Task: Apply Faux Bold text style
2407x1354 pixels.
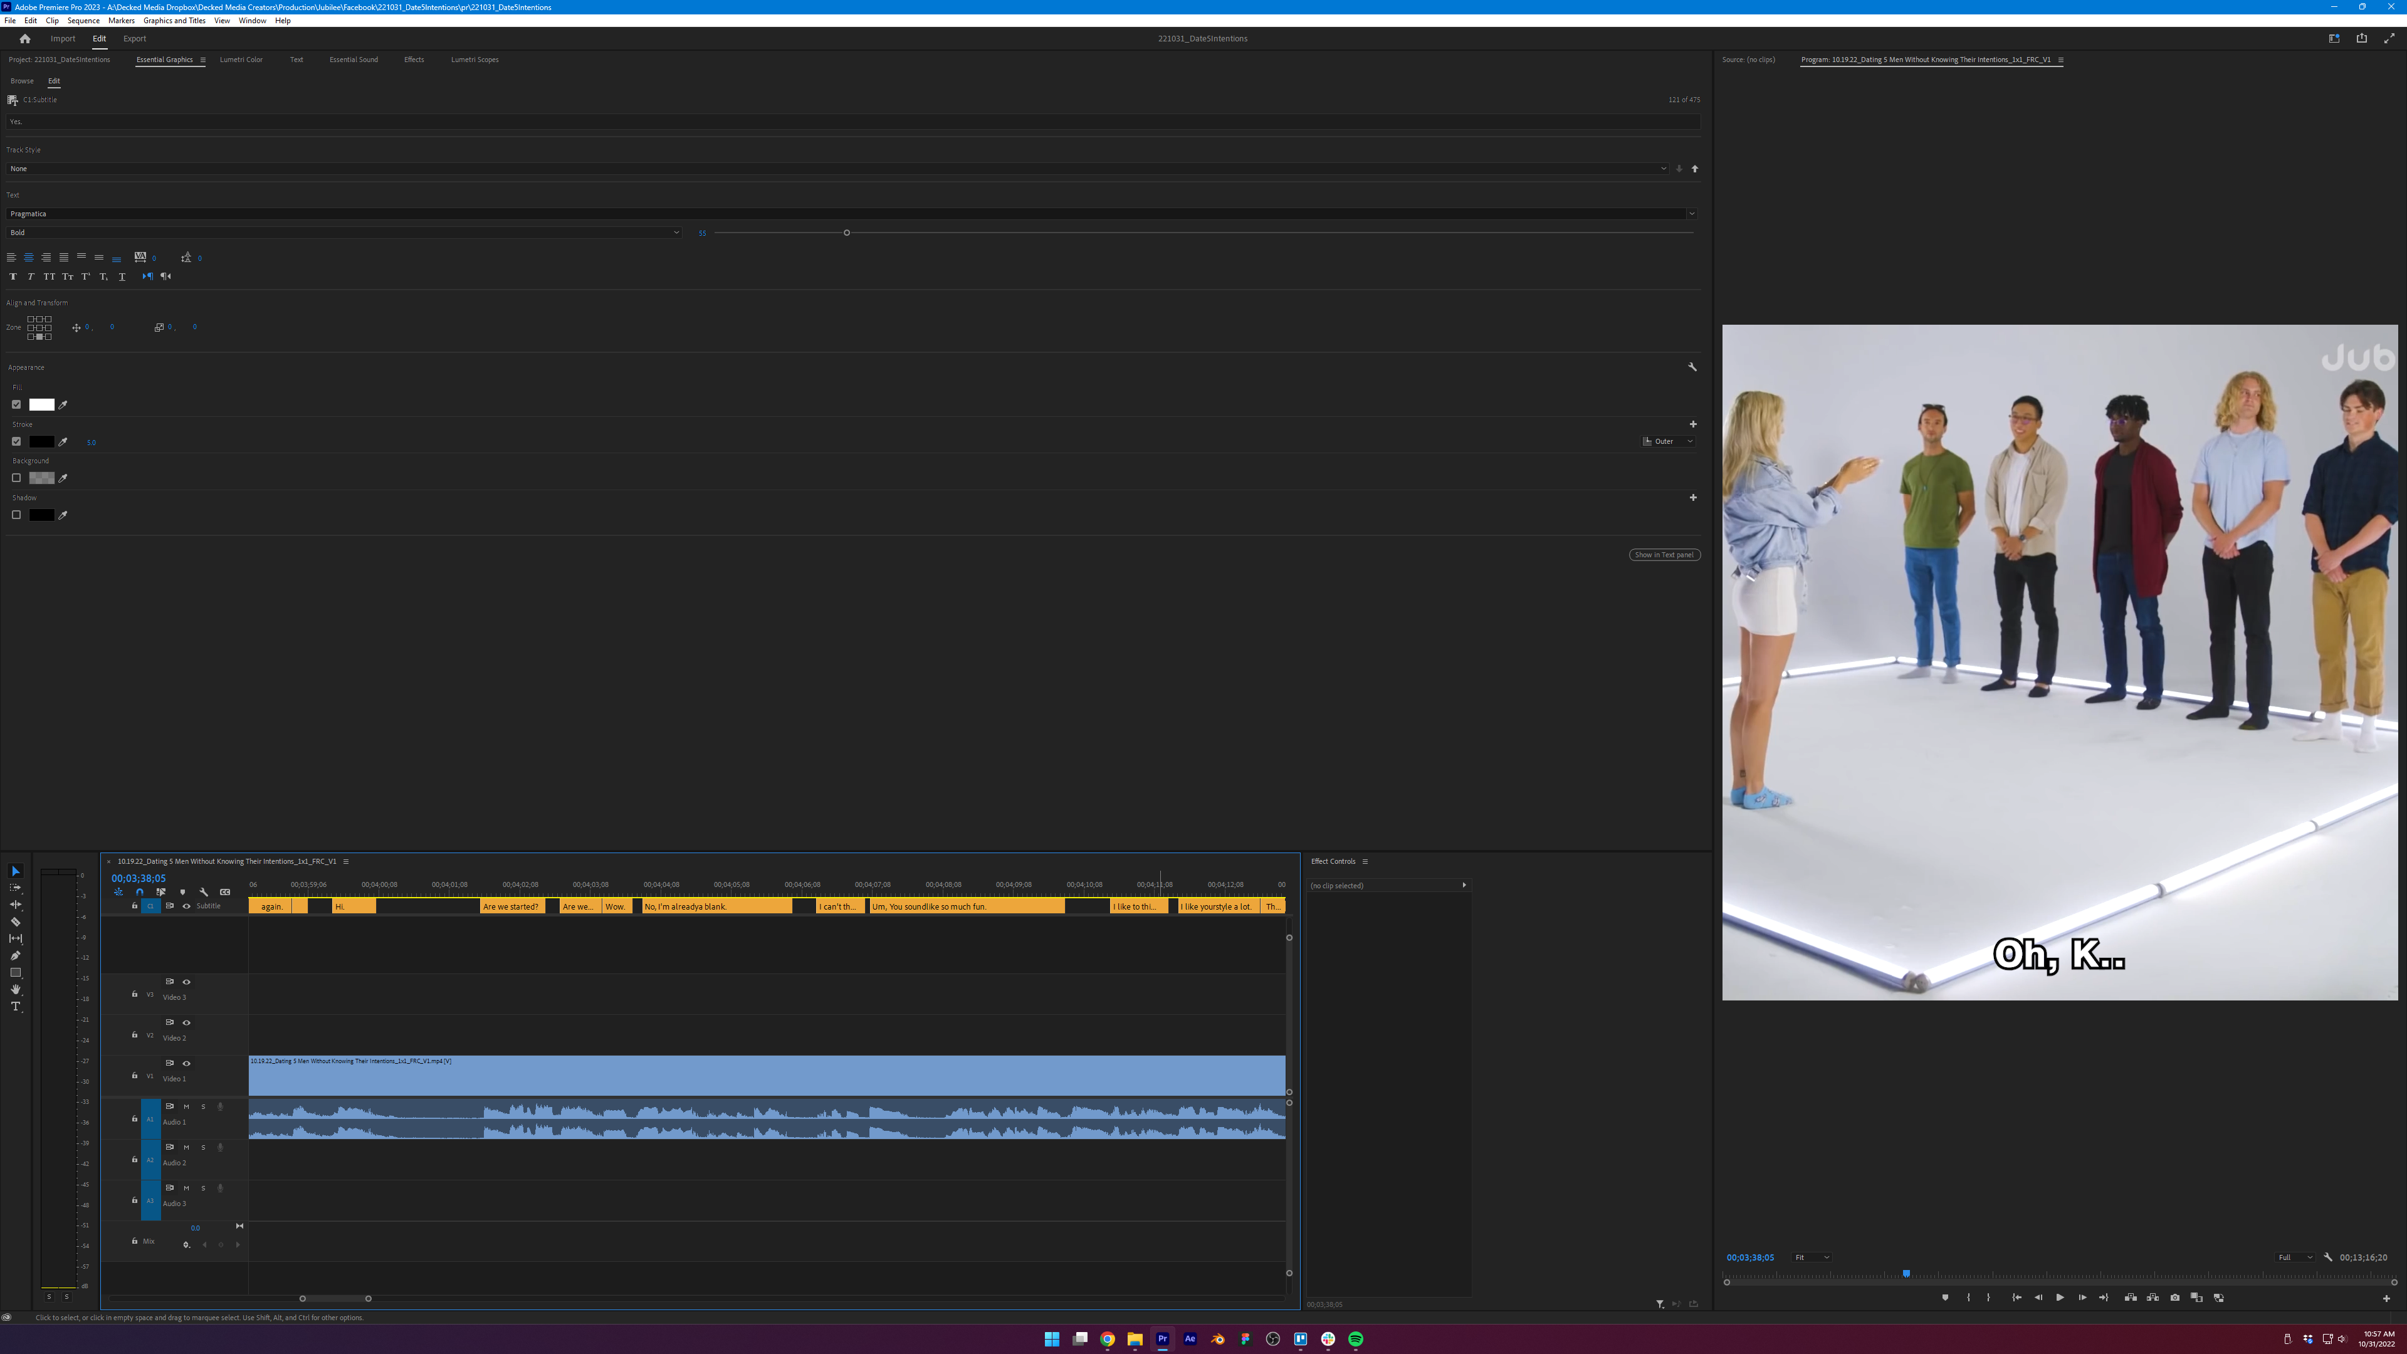Action: pyautogui.click(x=12, y=276)
